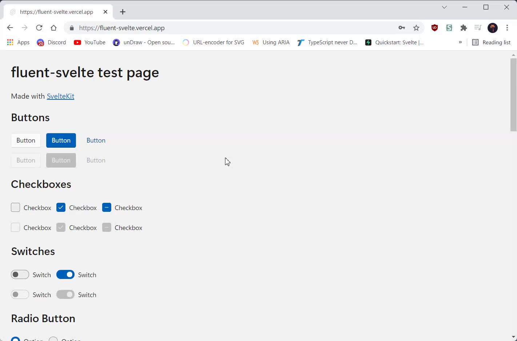Open the unDraw bookmark
The height and width of the screenshot is (341, 517).
click(x=144, y=42)
